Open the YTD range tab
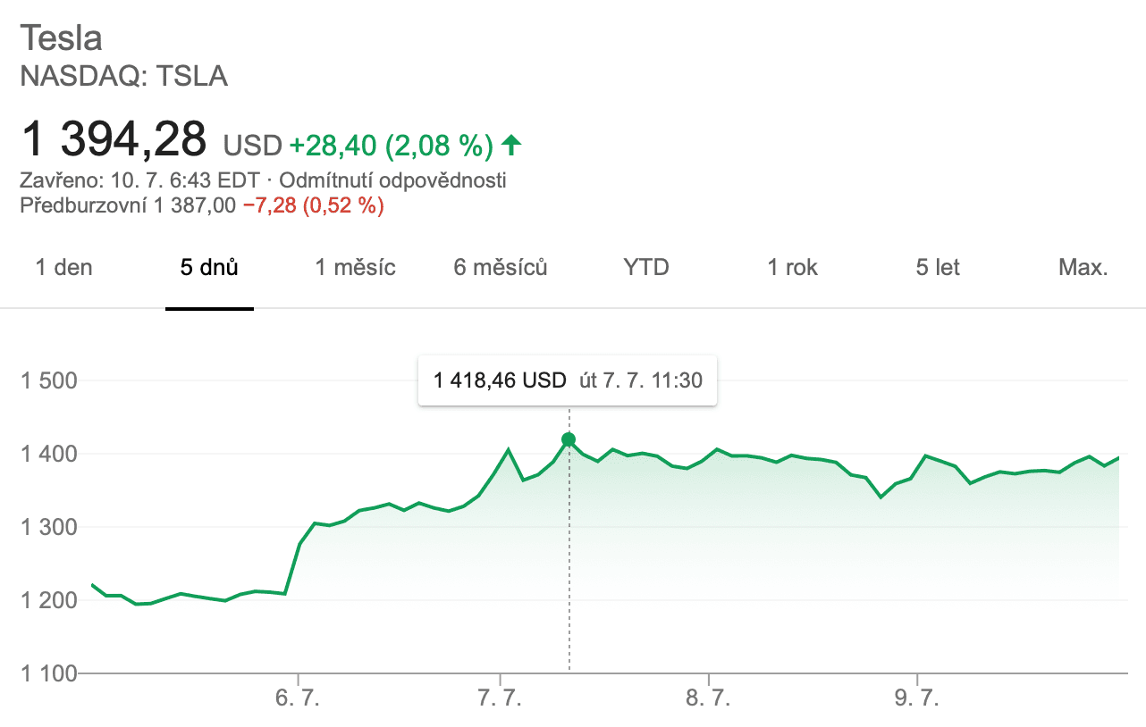1146x727 pixels. pyautogui.click(x=646, y=267)
